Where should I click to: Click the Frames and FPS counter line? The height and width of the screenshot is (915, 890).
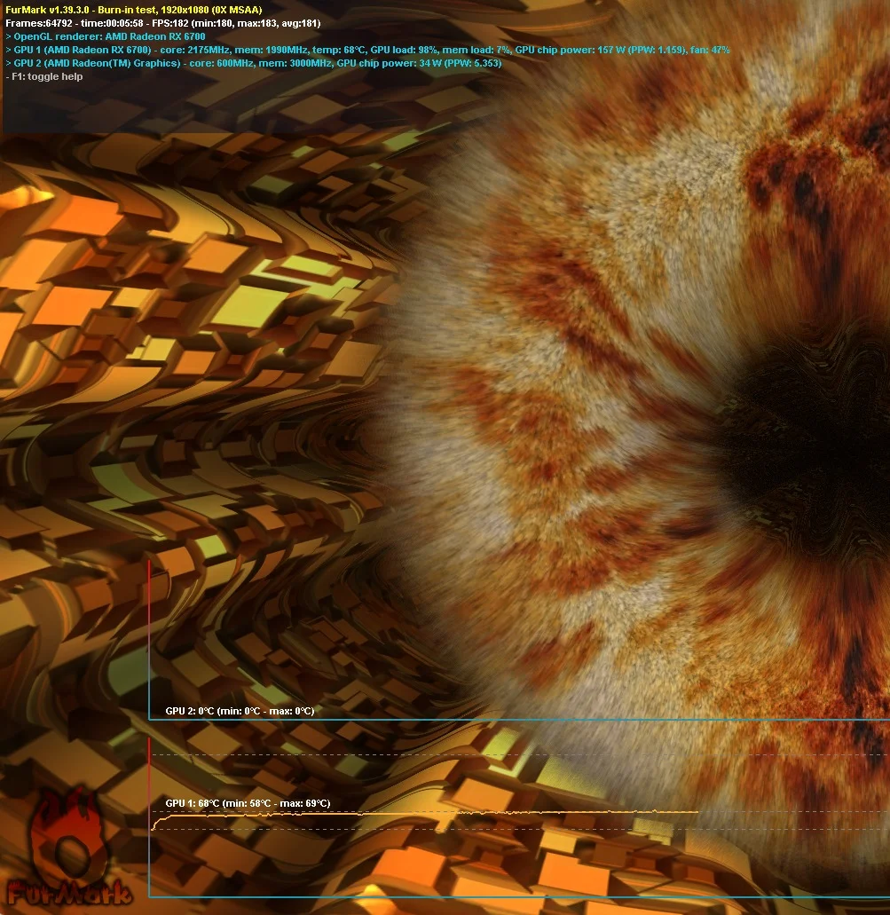pyautogui.click(x=162, y=23)
